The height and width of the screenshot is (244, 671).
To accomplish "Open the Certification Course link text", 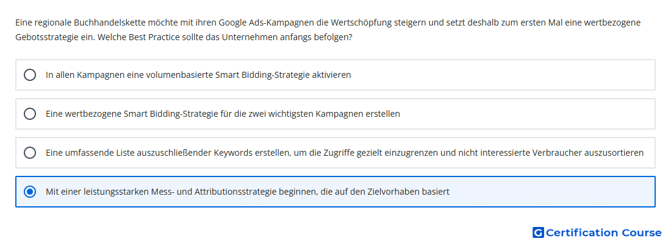I will tap(603, 232).
